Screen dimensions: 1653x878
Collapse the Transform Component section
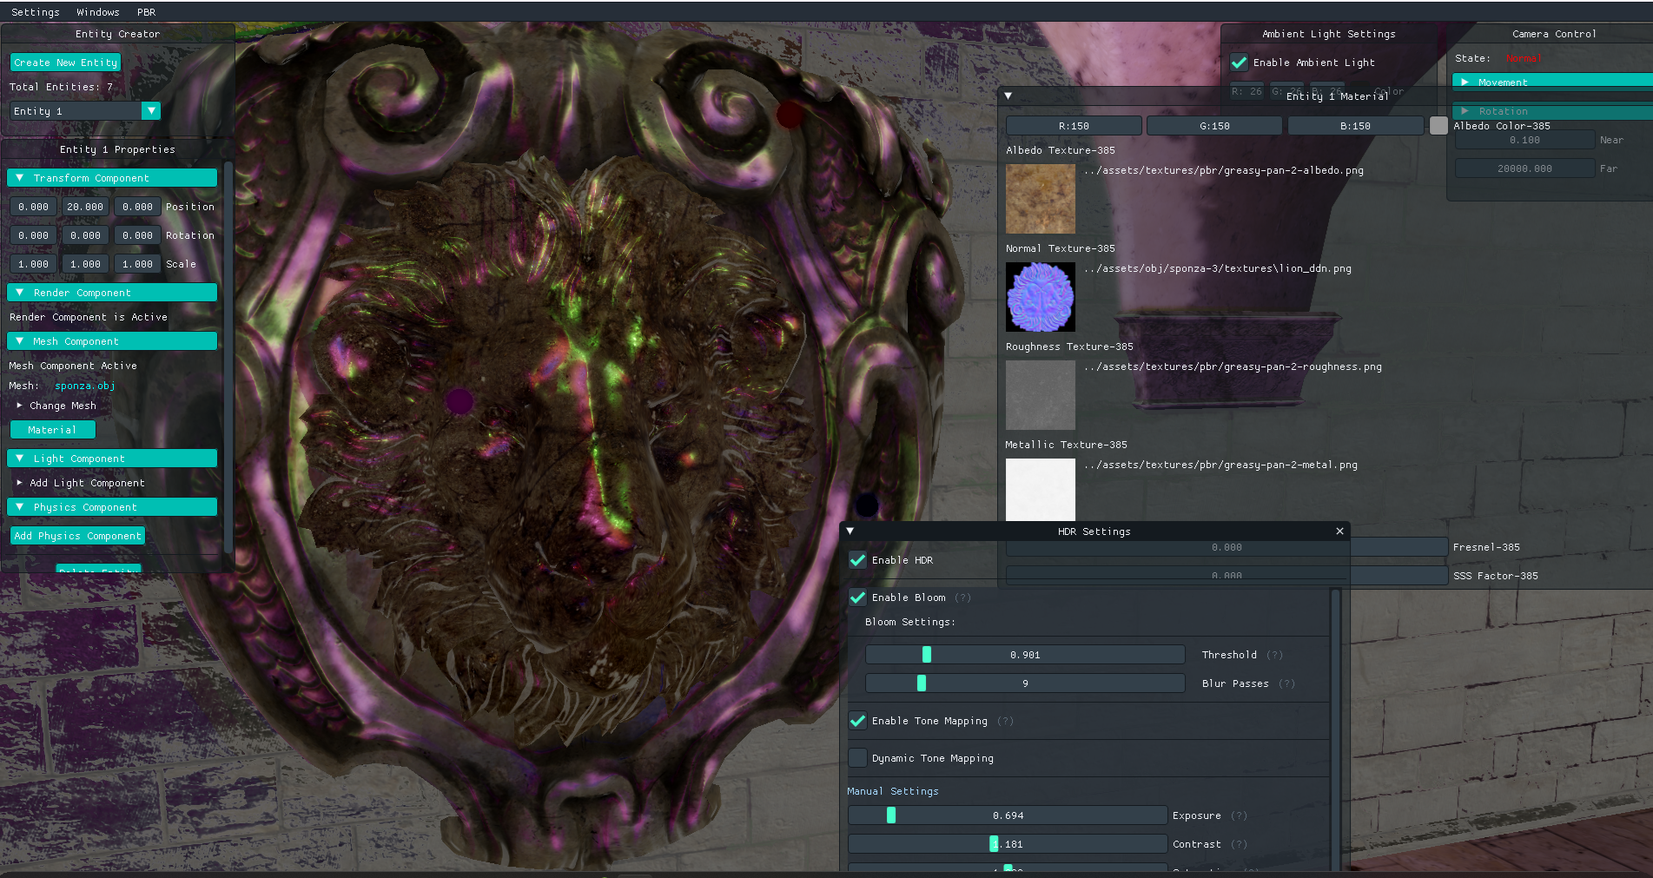(x=112, y=178)
